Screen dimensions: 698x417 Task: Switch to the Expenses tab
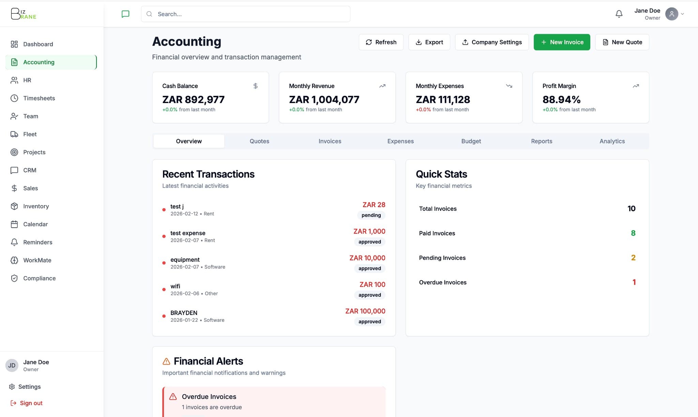400,141
